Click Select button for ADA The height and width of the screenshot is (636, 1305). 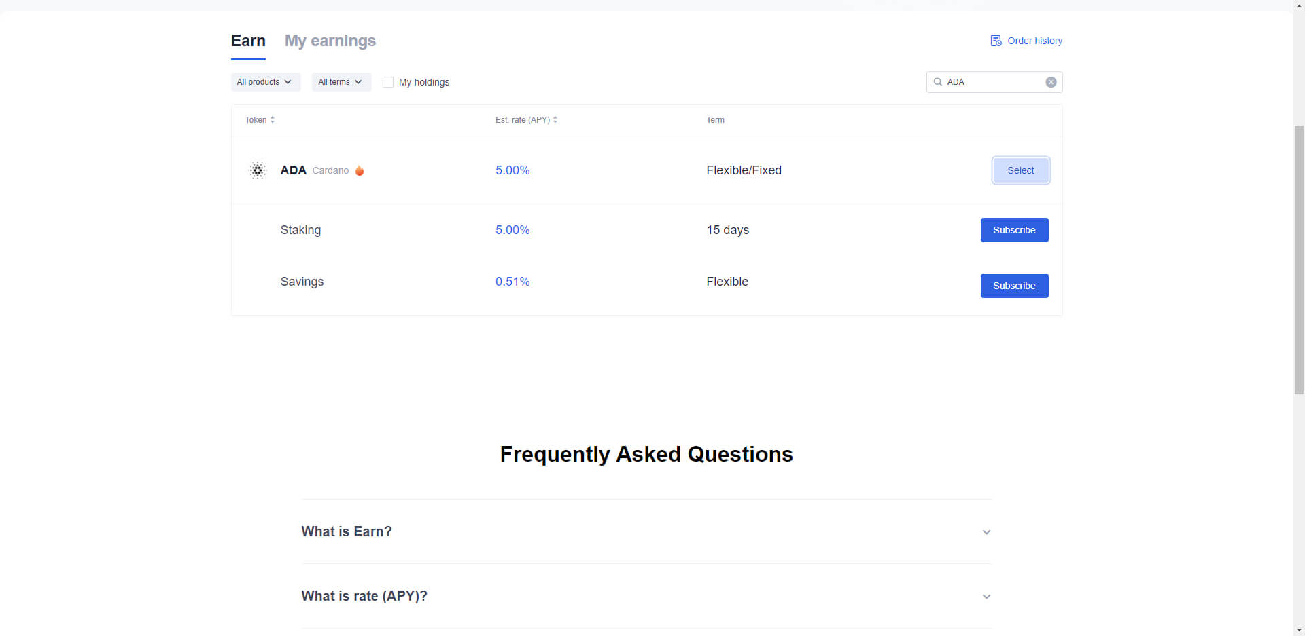point(1021,170)
